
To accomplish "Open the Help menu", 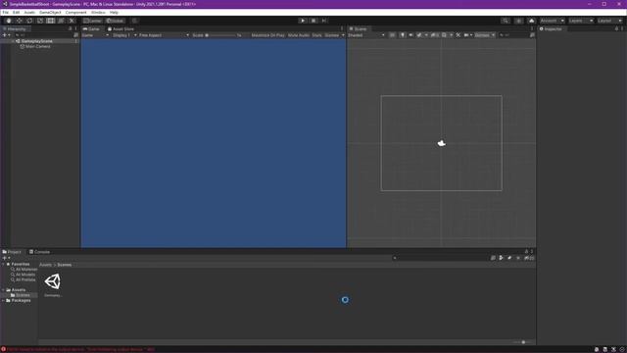I will [114, 13].
